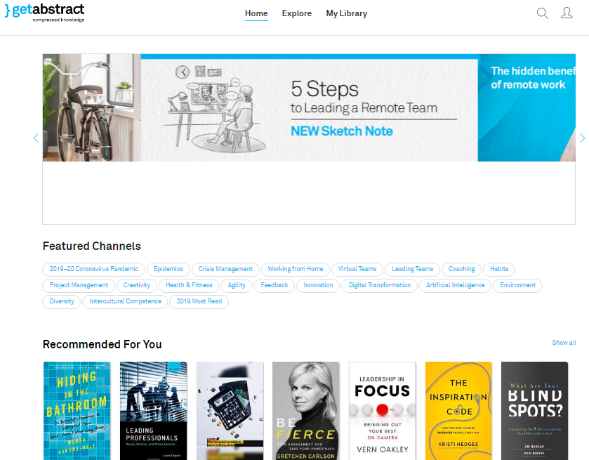The height and width of the screenshot is (460, 589).
Task: Select the Agility channel
Action: point(237,285)
